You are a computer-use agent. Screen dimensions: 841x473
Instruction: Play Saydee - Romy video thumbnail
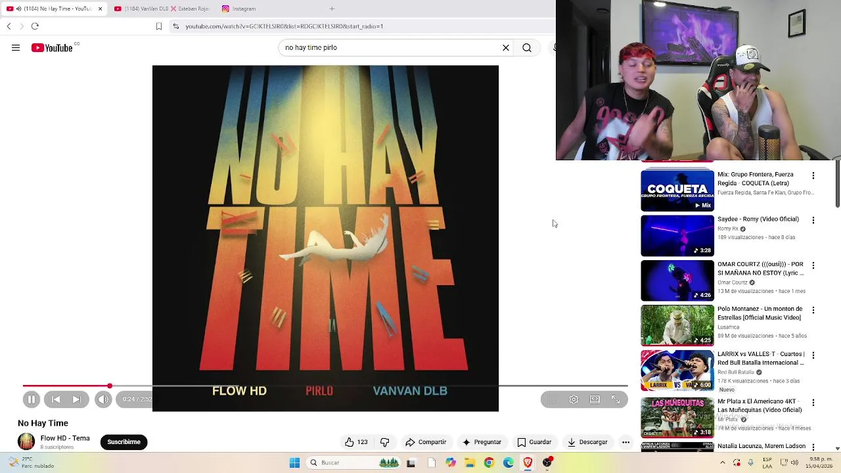click(x=677, y=235)
